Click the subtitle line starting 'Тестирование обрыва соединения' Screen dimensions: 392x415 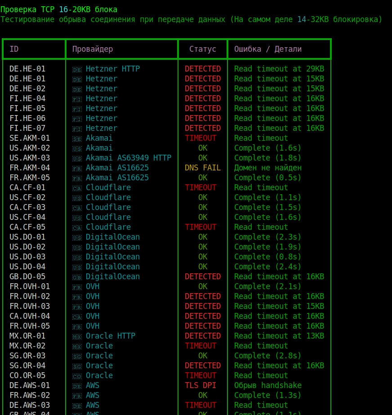(191, 19)
